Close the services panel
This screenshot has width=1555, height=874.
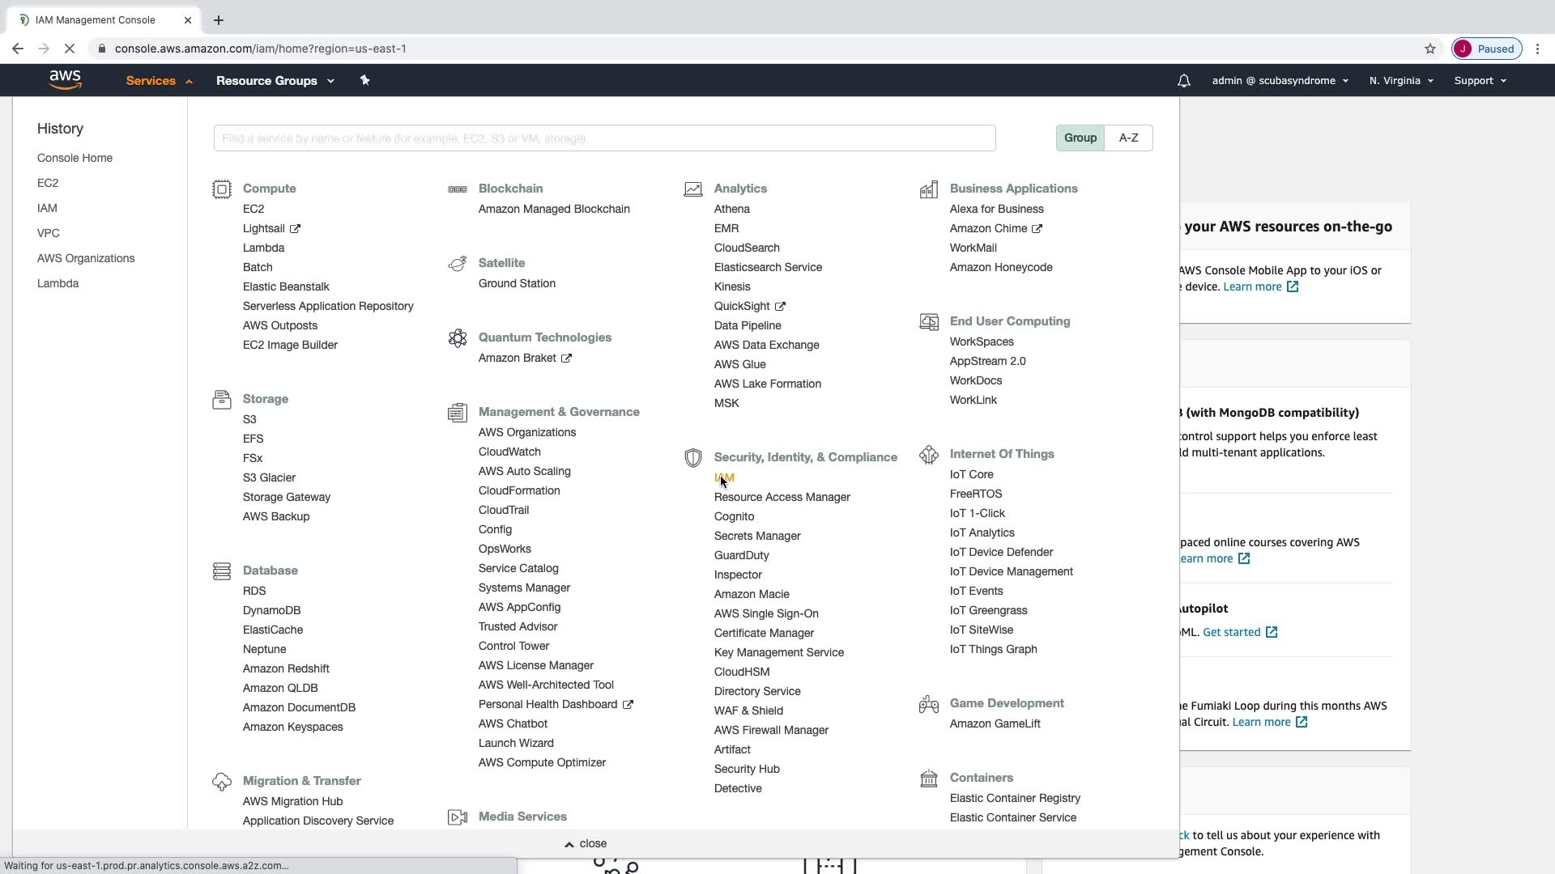click(x=586, y=843)
